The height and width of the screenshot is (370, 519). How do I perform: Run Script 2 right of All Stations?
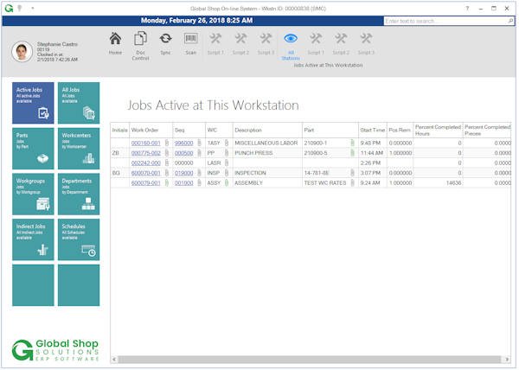341,43
